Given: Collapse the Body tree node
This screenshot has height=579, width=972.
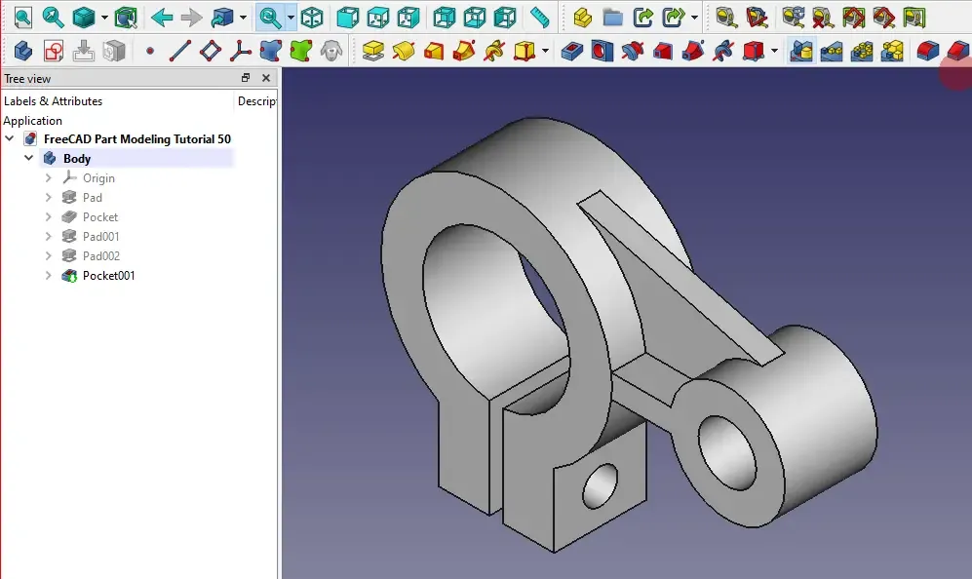Looking at the screenshot, I should 29,159.
